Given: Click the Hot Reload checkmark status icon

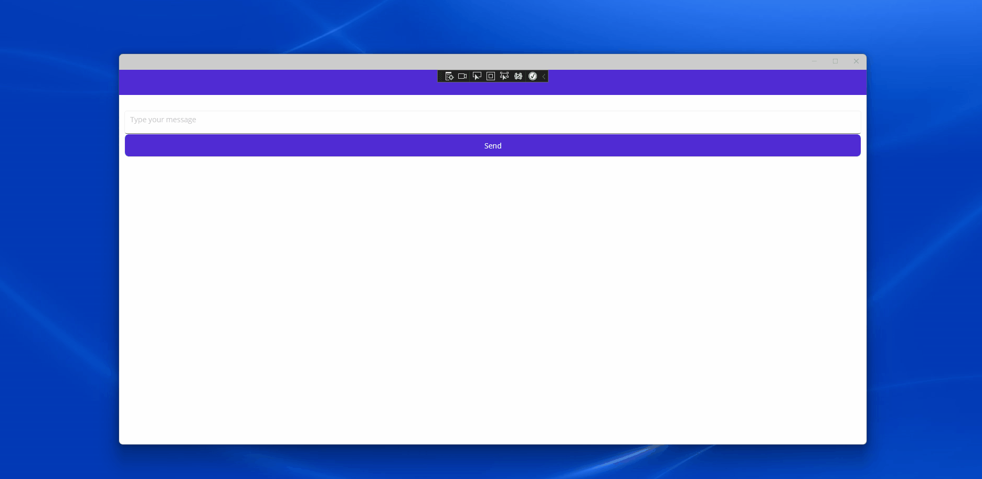Looking at the screenshot, I should (x=533, y=77).
